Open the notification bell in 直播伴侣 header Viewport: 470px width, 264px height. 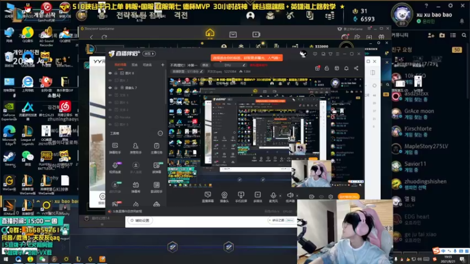[346, 68]
